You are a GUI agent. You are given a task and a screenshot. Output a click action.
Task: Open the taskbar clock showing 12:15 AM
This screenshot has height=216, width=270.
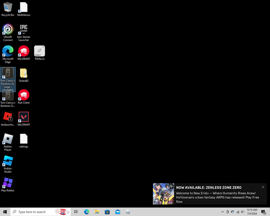click(x=252, y=212)
